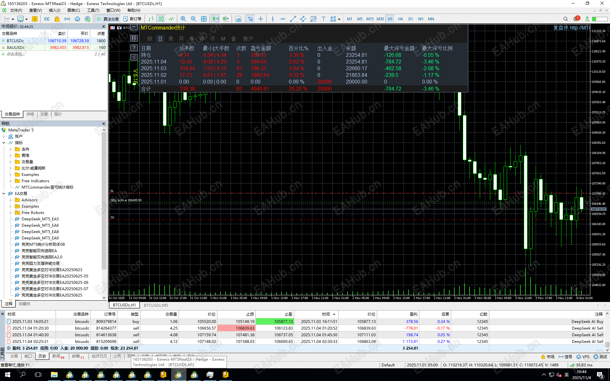Switch MTCommander stats to 月 view
Screen dimensions: 610x381
(181, 39)
